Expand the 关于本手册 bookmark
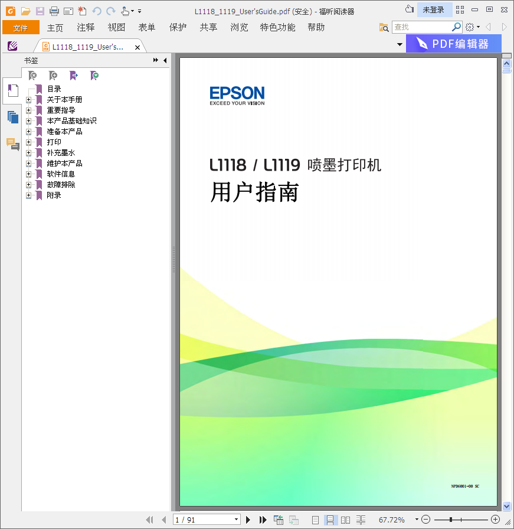Image resolution: width=514 pixels, height=529 pixels. pos(29,100)
